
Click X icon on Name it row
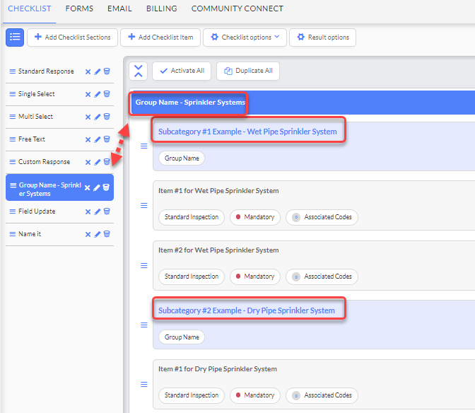88,235
